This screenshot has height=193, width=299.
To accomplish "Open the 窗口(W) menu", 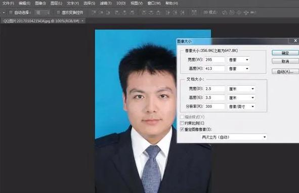I will tap(154, 3).
